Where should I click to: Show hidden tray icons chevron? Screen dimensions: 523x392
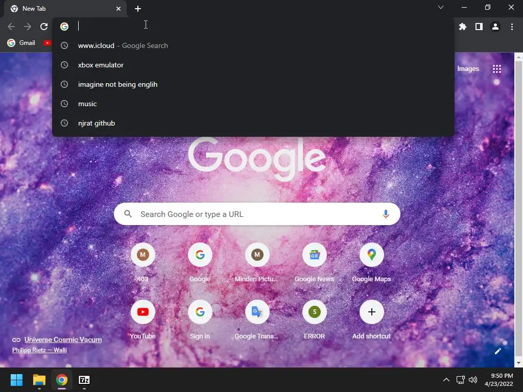coord(446,380)
